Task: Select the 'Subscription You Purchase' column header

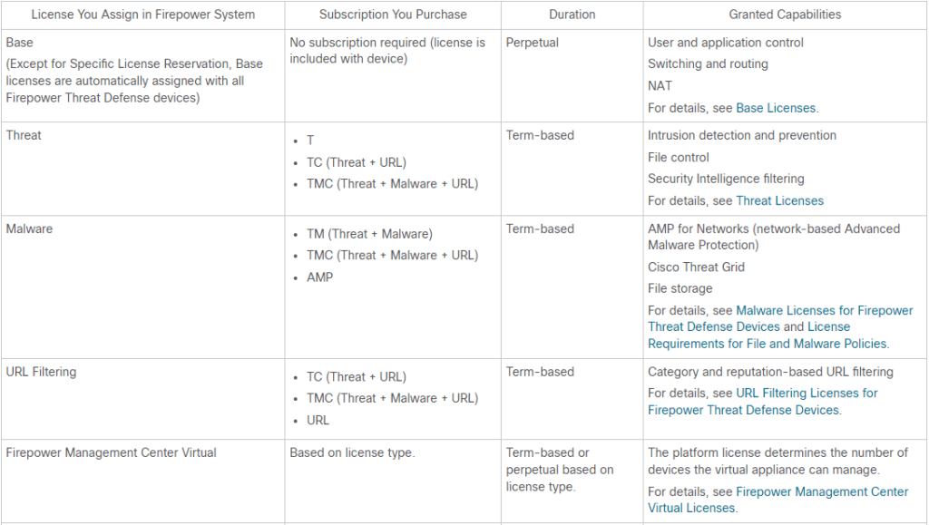Action: click(x=393, y=15)
